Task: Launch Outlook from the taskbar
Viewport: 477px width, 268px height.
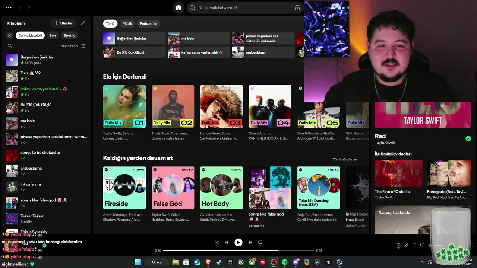Action: 197,262
